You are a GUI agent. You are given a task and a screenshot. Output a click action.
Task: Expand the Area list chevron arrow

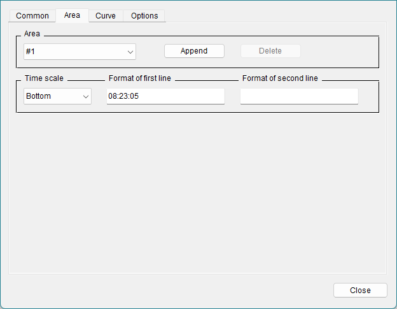pyautogui.click(x=130, y=52)
